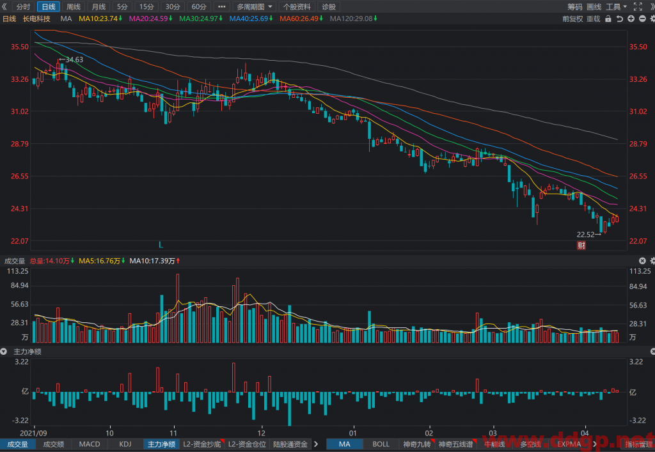655x452 pixels.
Task: Switch to 分时 intraday view
Action: (x=24, y=6)
